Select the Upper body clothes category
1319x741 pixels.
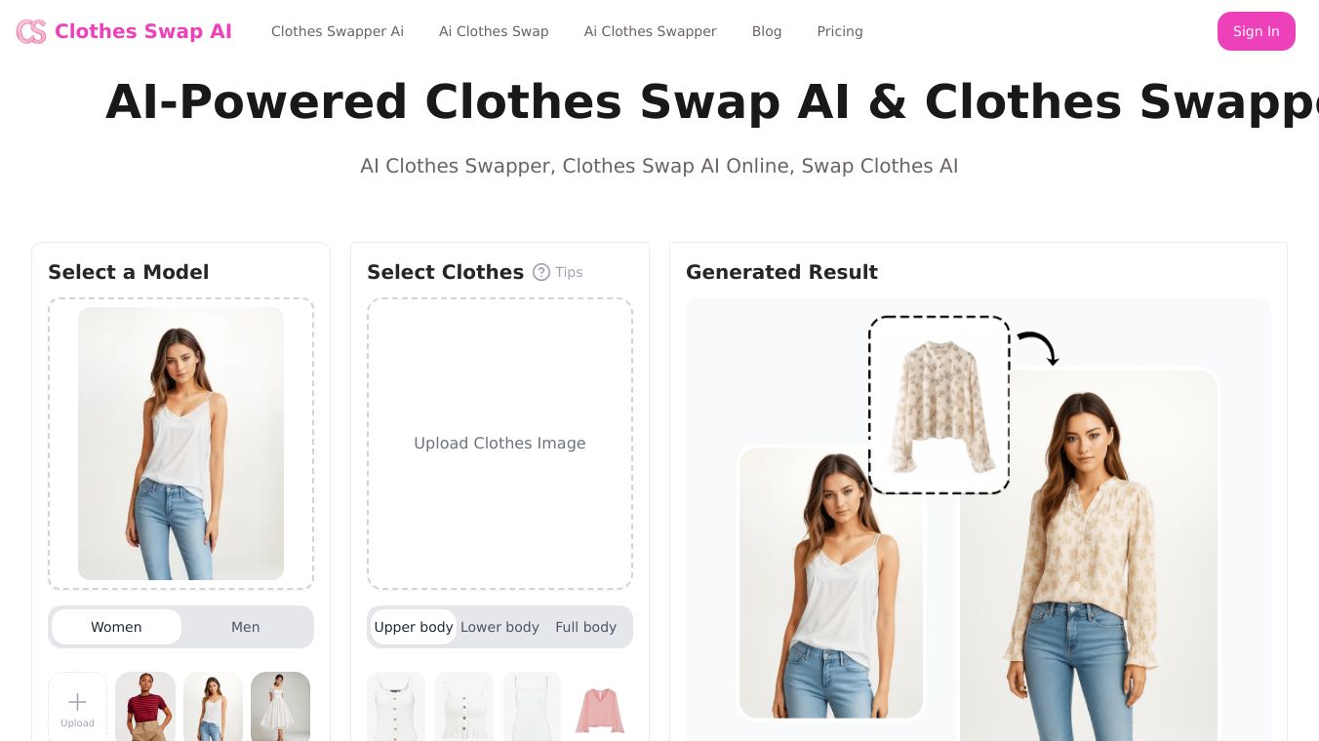[x=414, y=627]
